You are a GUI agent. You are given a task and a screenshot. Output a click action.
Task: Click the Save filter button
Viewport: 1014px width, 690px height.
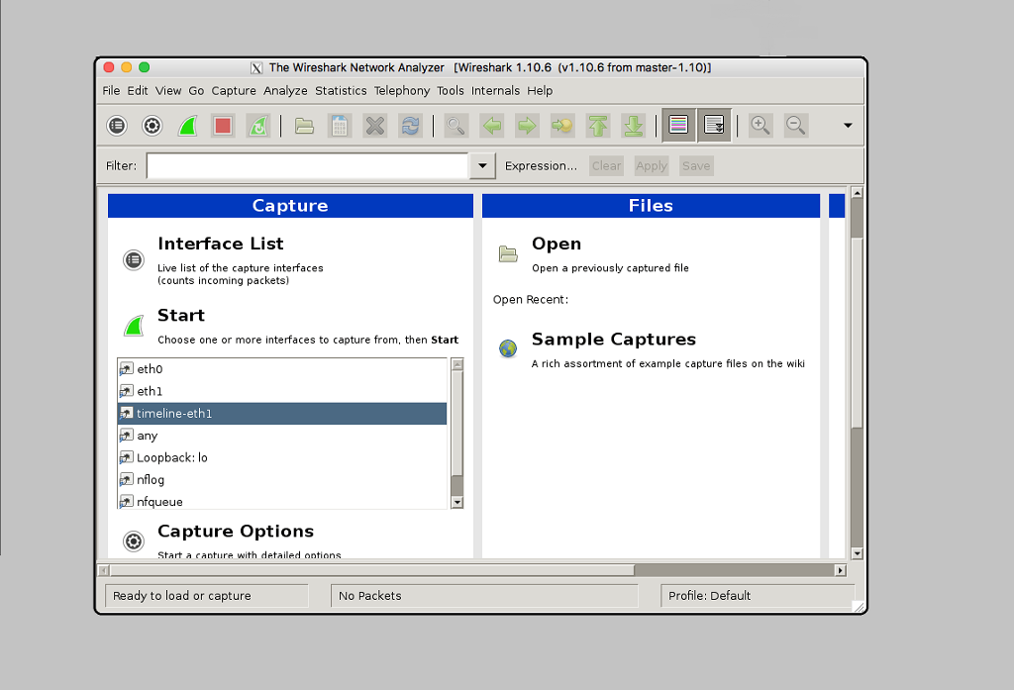coord(696,166)
